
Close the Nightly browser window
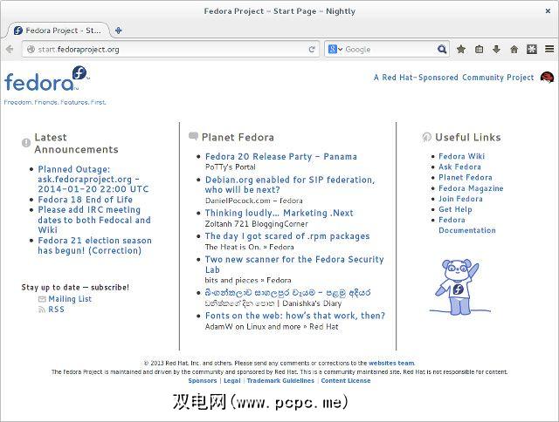[x=548, y=11]
